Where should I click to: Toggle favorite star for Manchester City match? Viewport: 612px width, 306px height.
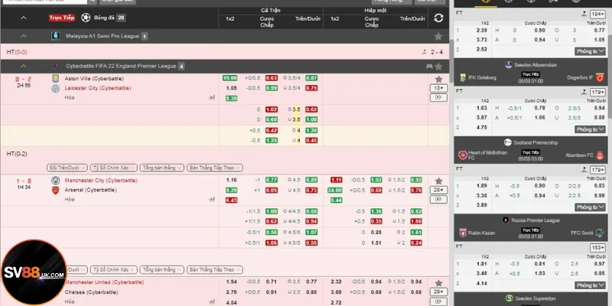coord(438,180)
